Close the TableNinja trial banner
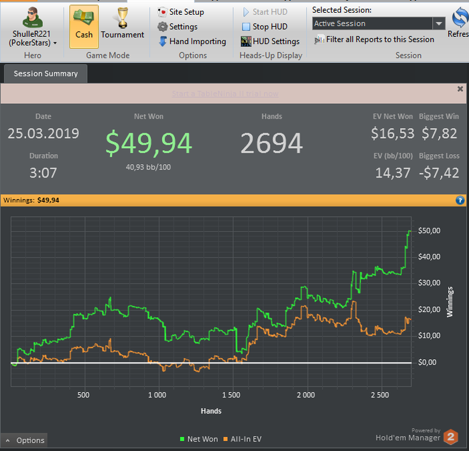Image resolution: width=469 pixels, height=451 pixels. pyautogui.click(x=460, y=89)
